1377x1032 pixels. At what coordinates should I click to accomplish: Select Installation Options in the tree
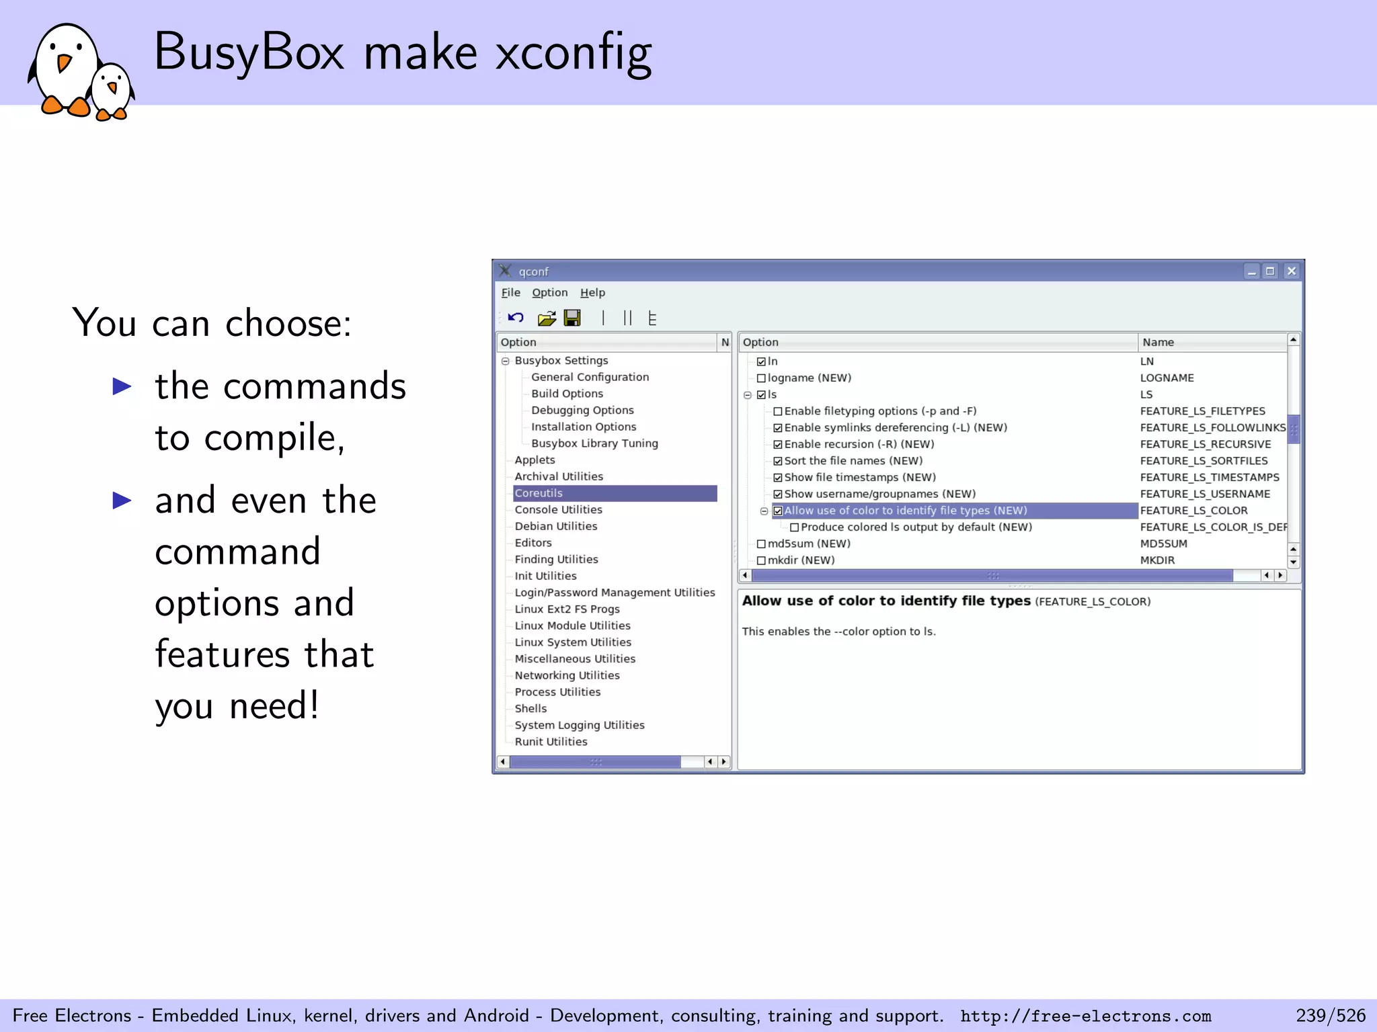pos(584,427)
